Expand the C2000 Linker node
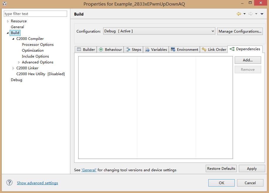Viewport: 269px width, 193px height. point(13,68)
